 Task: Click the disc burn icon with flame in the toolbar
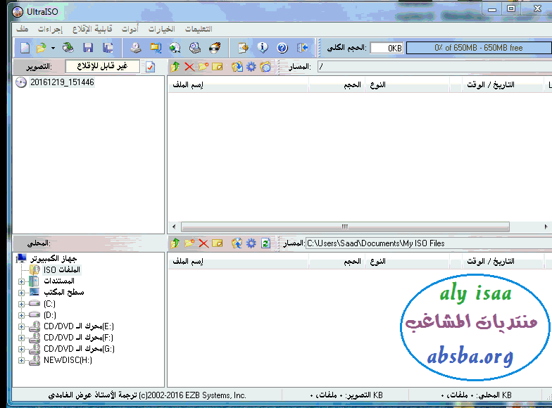click(215, 48)
